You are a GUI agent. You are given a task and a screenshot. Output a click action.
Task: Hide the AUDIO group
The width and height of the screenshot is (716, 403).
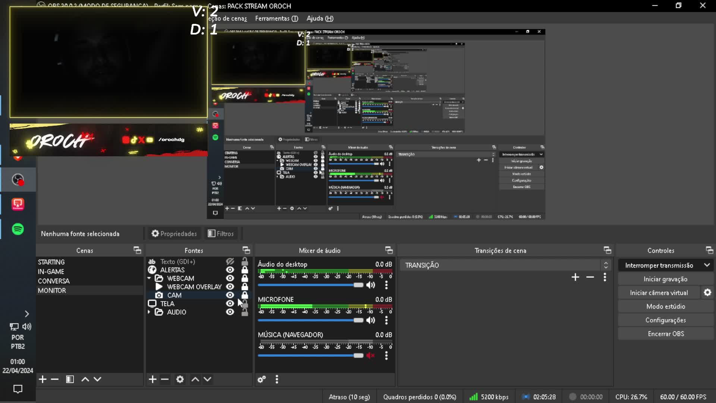pos(230,312)
